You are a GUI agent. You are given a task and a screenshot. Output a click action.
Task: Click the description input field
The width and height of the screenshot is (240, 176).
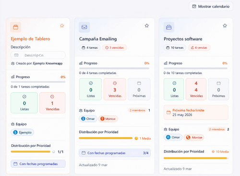[x=38, y=55]
